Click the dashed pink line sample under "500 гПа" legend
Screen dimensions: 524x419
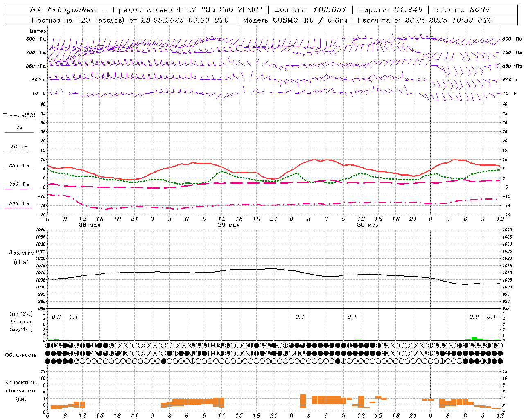(x=19, y=208)
